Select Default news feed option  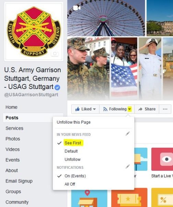pos(71,151)
